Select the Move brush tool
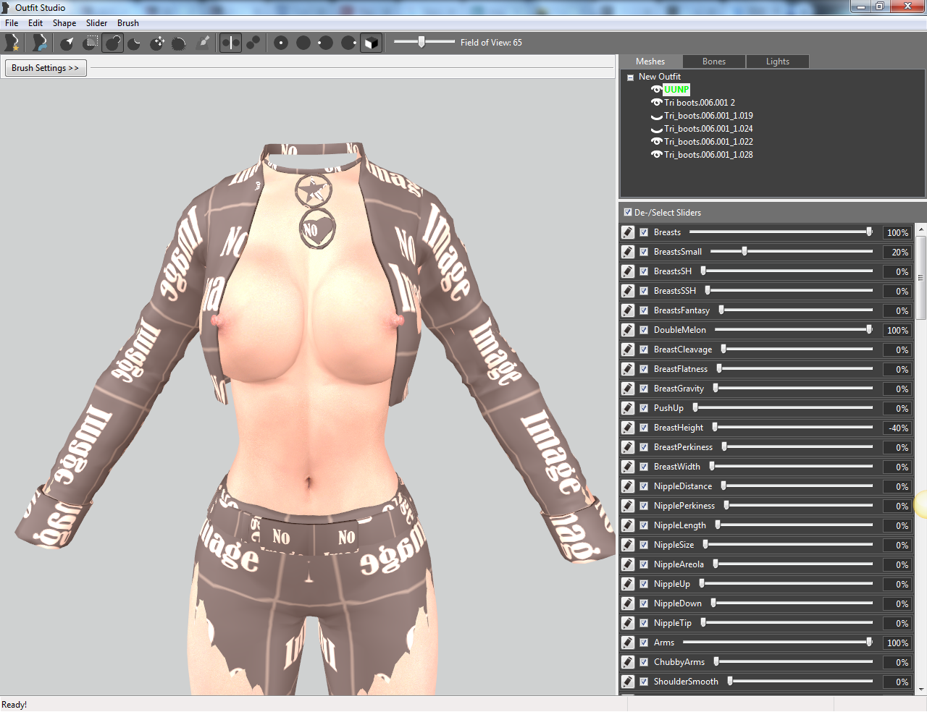The height and width of the screenshot is (712, 927). tap(157, 43)
